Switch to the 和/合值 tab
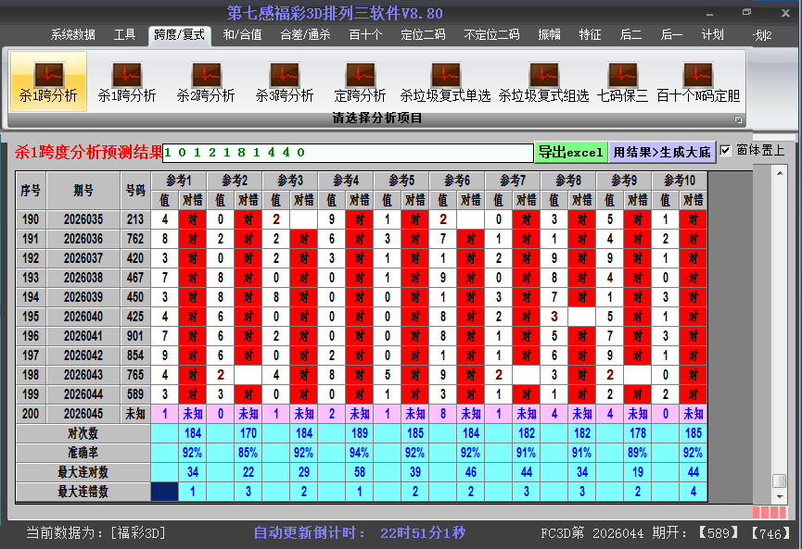This screenshot has width=802, height=549. pos(242,35)
